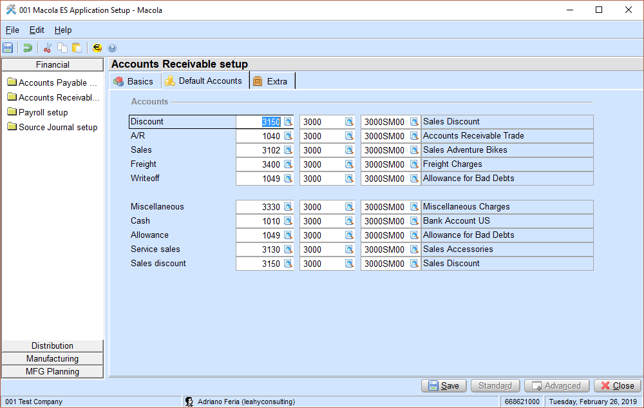The width and height of the screenshot is (644, 408).
Task: Click the Copy toolbar icon
Action: point(62,48)
